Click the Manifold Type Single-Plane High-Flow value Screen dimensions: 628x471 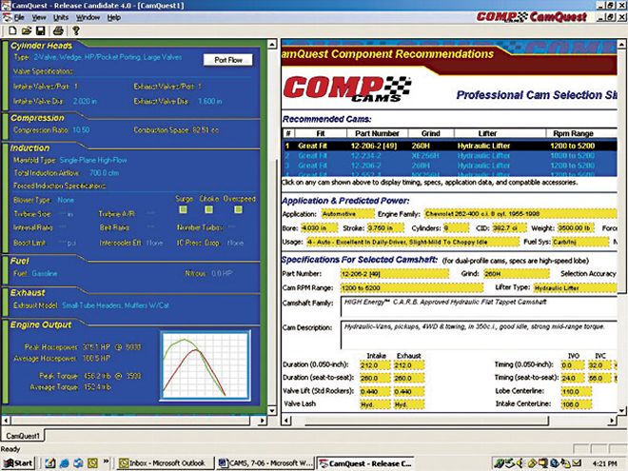tap(93, 160)
